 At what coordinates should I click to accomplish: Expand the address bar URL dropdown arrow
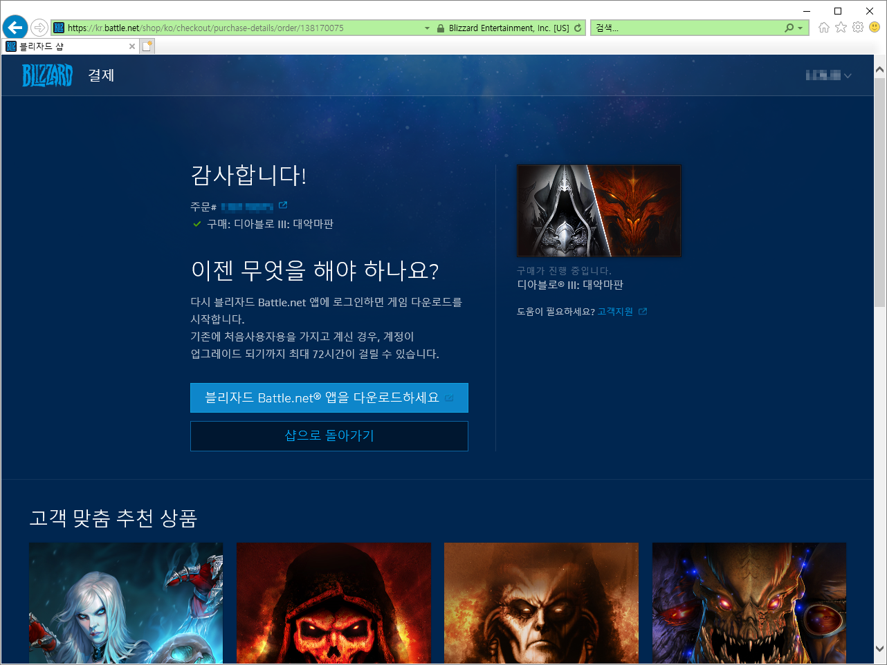pos(427,28)
